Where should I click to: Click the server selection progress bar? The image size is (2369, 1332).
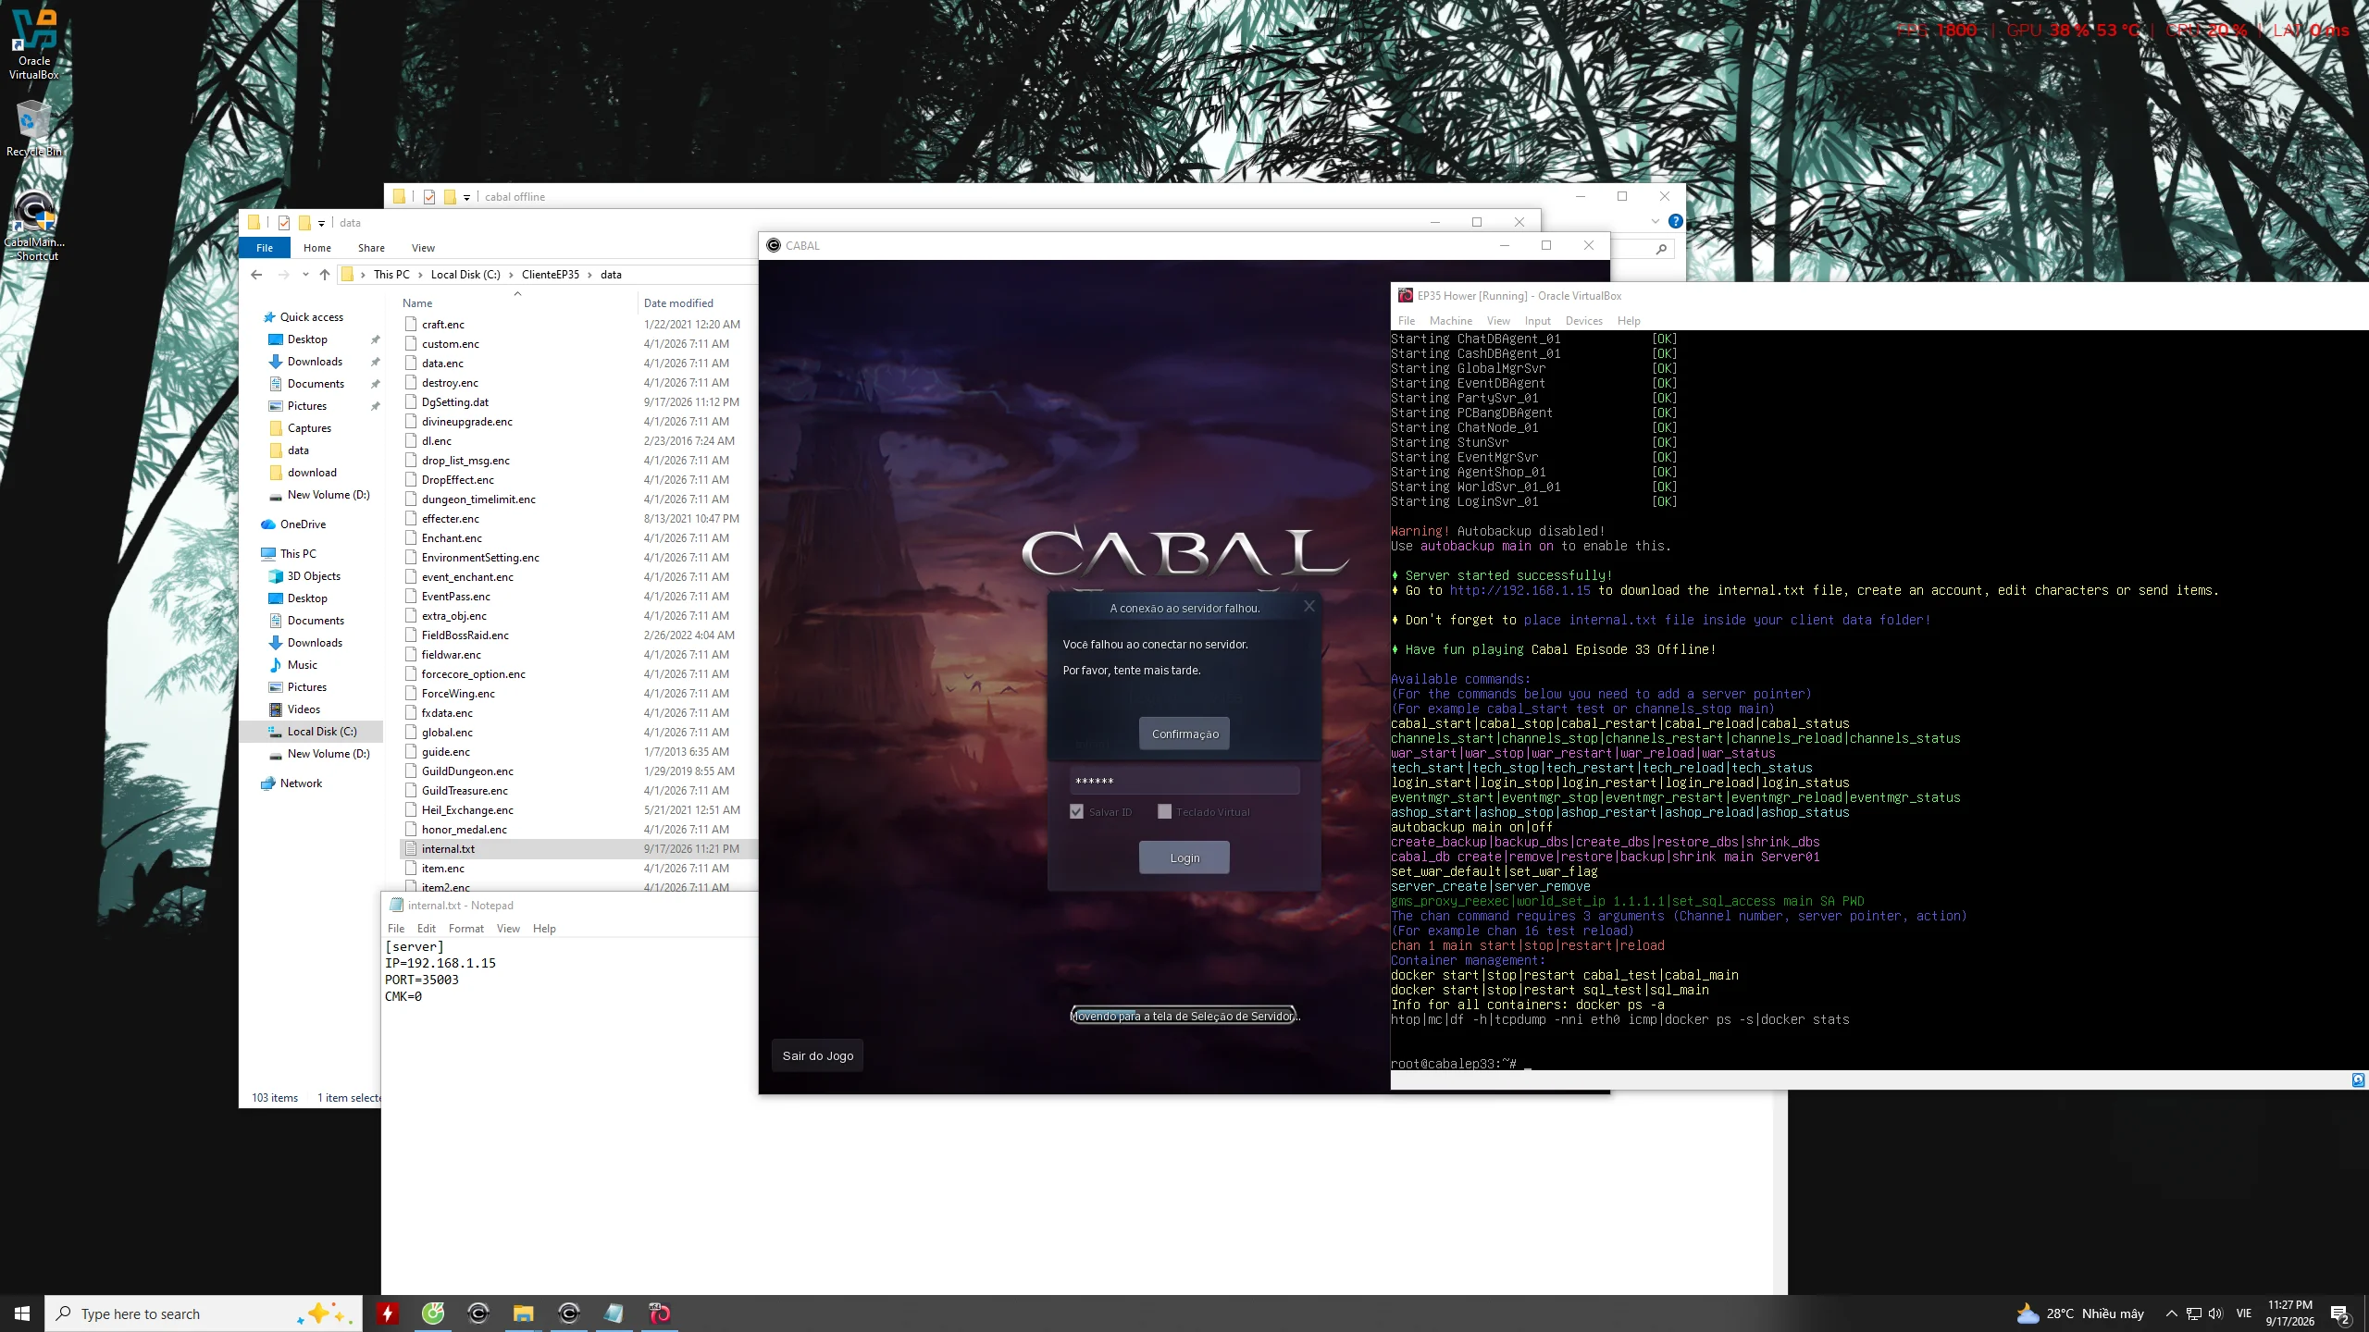tap(1184, 1016)
